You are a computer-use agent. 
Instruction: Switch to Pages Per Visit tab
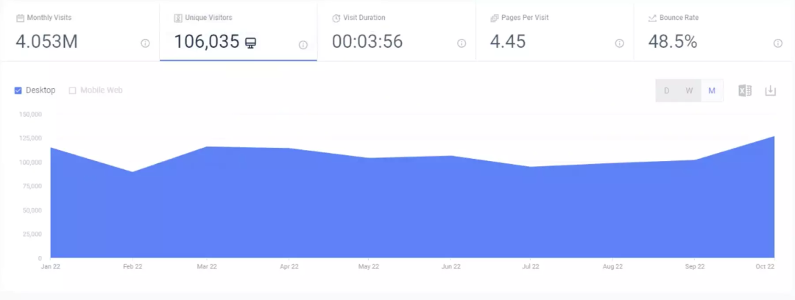coord(554,32)
